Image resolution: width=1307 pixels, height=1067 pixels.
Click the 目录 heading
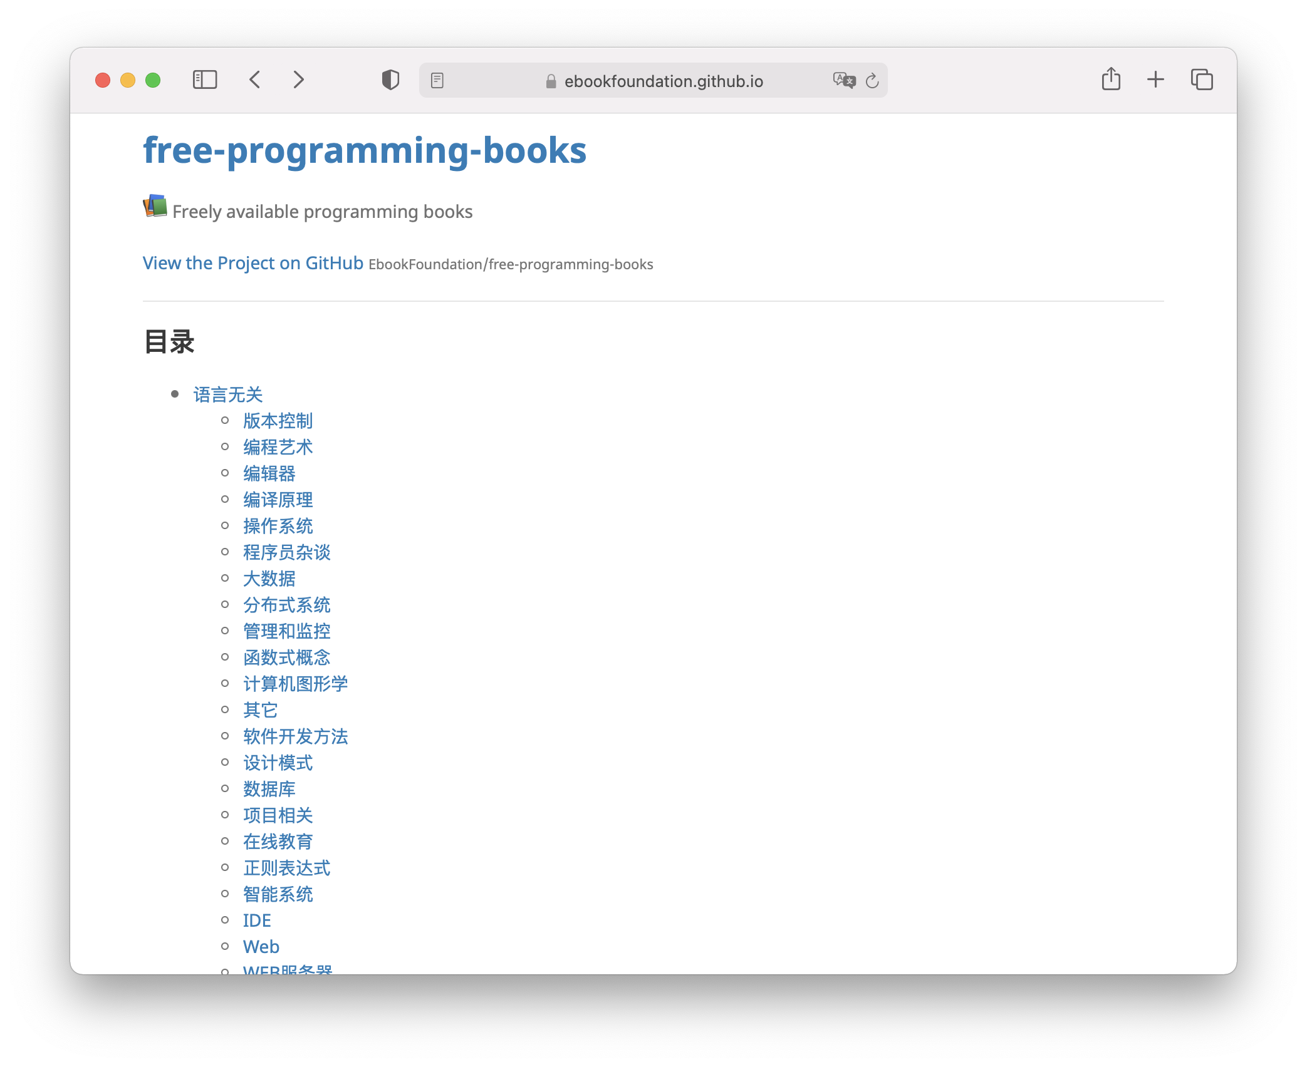tap(169, 342)
